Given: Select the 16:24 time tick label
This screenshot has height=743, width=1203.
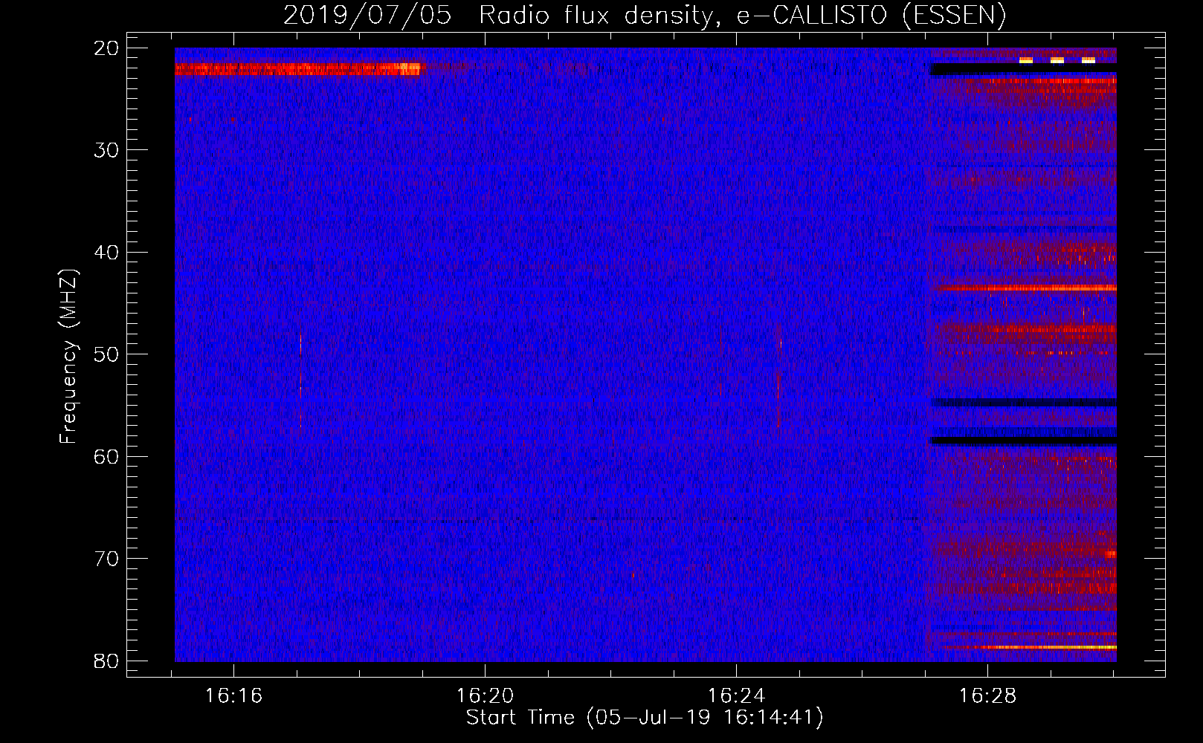Looking at the screenshot, I should [736, 696].
